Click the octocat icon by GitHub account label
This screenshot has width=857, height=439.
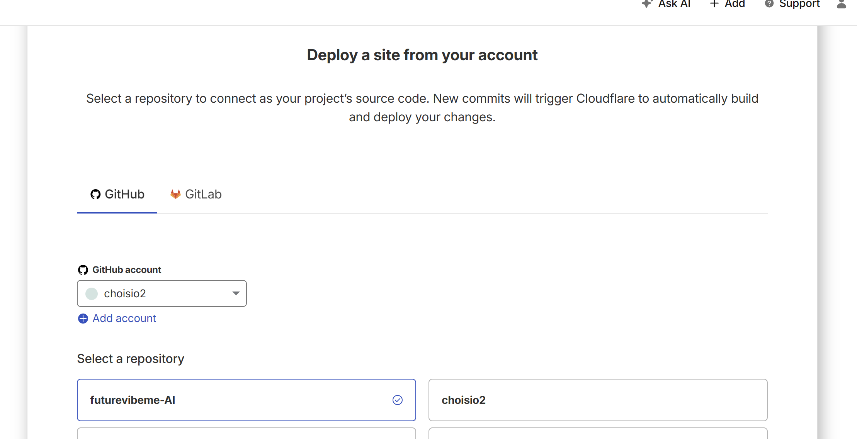point(83,270)
